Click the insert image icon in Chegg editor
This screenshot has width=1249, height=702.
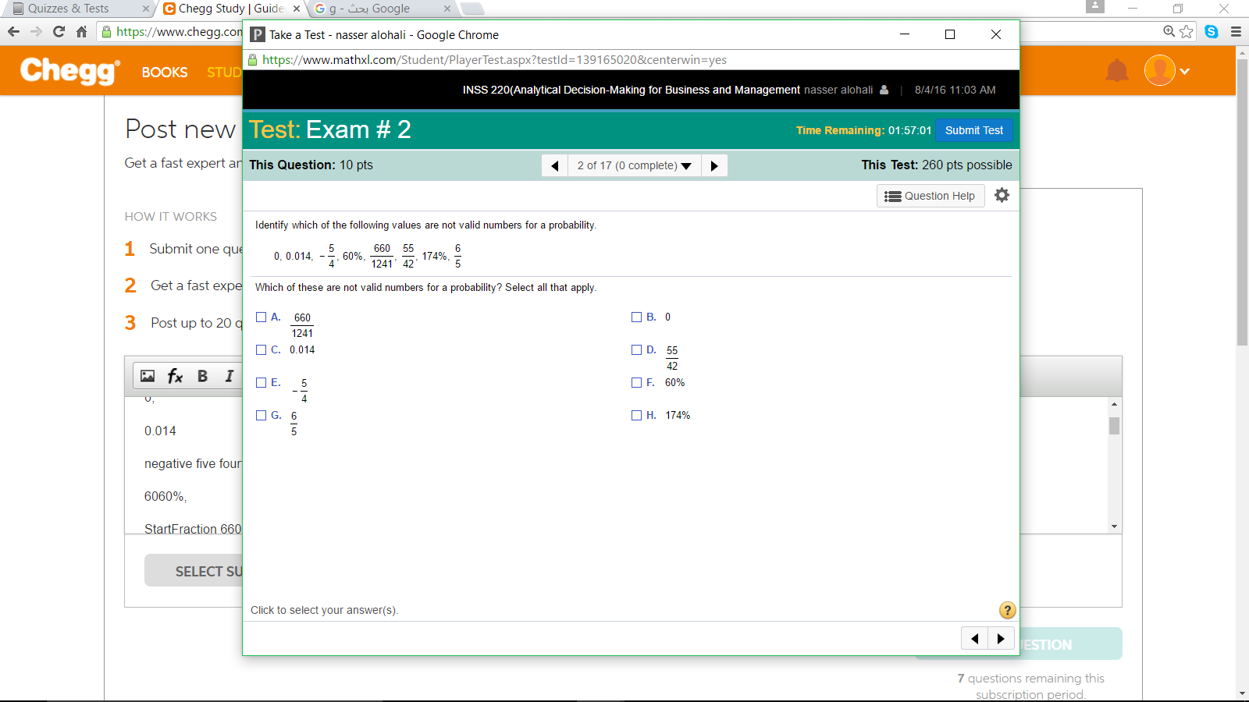[x=148, y=376]
